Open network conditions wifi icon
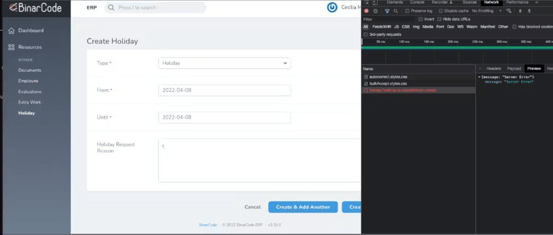The image size is (553, 235). 509,11
